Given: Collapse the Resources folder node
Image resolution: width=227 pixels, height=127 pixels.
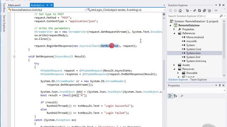Looking at the screenshot, I should 174,69.
